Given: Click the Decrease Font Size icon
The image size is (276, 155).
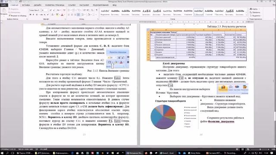Looking at the screenshot, I should click(54, 10).
